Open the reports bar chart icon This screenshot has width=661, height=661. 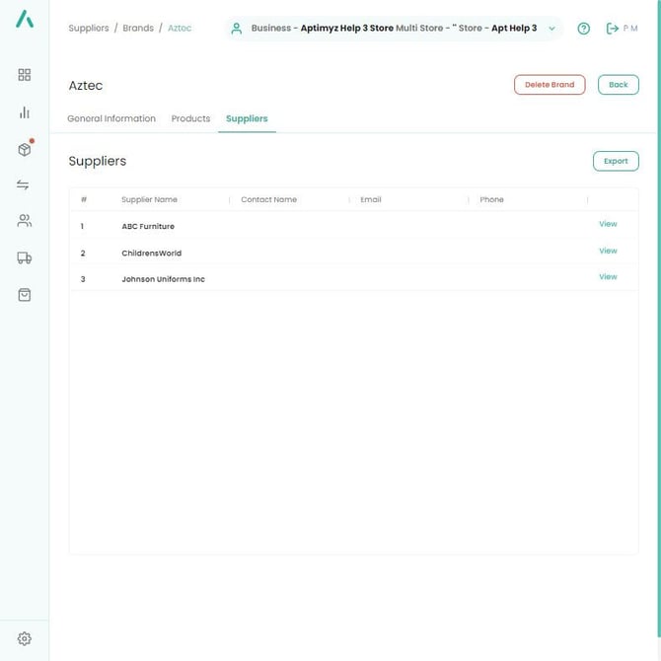click(25, 112)
